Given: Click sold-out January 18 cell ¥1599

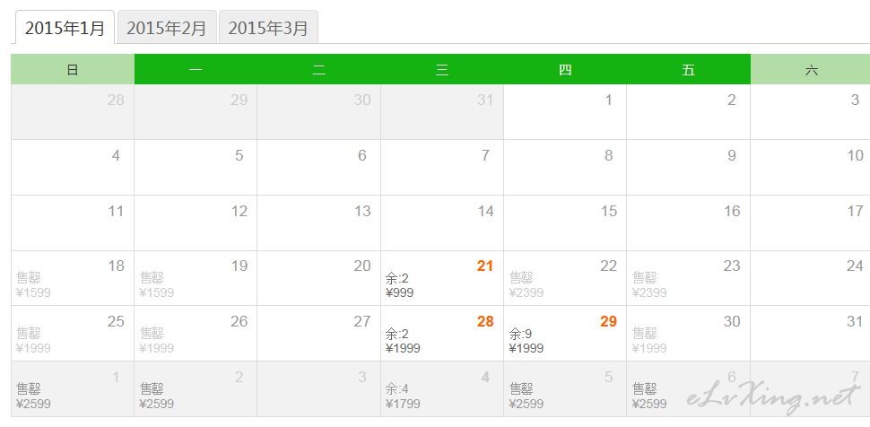Looking at the screenshot, I should click(73, 278).
